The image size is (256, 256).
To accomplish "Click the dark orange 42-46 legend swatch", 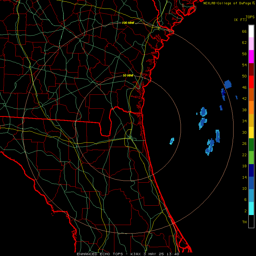I will [x=251, y=95].
